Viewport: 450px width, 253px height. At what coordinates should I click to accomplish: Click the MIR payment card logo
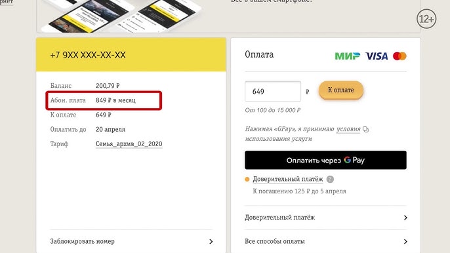point(347,56)
